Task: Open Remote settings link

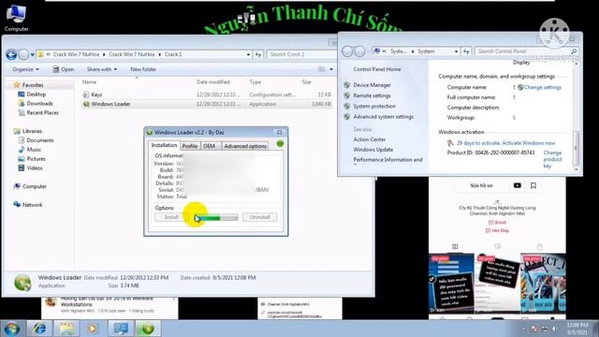Action: (372, 95)
